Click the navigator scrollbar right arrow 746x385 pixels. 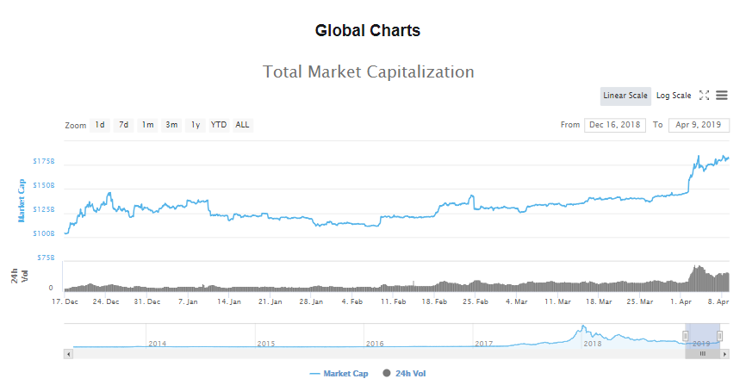coord(724,354)
